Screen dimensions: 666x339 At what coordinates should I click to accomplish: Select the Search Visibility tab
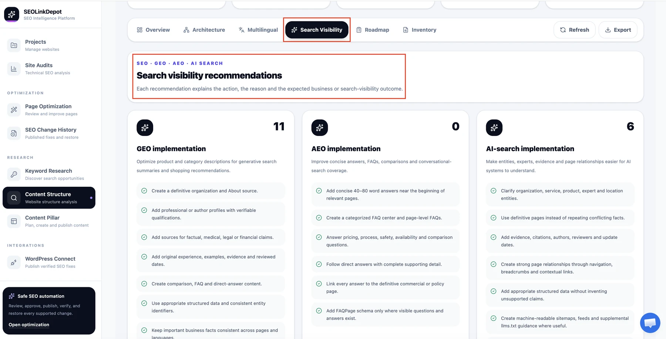click(317, 30)
